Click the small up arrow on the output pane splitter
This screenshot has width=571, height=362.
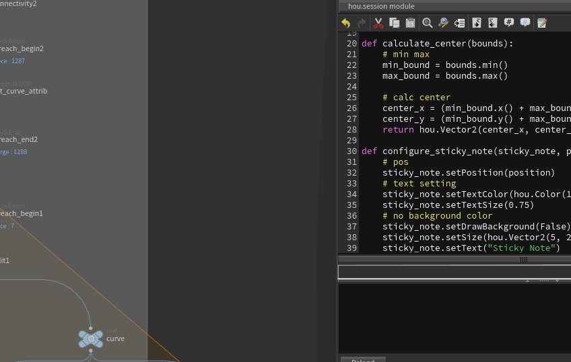[527, 281]
